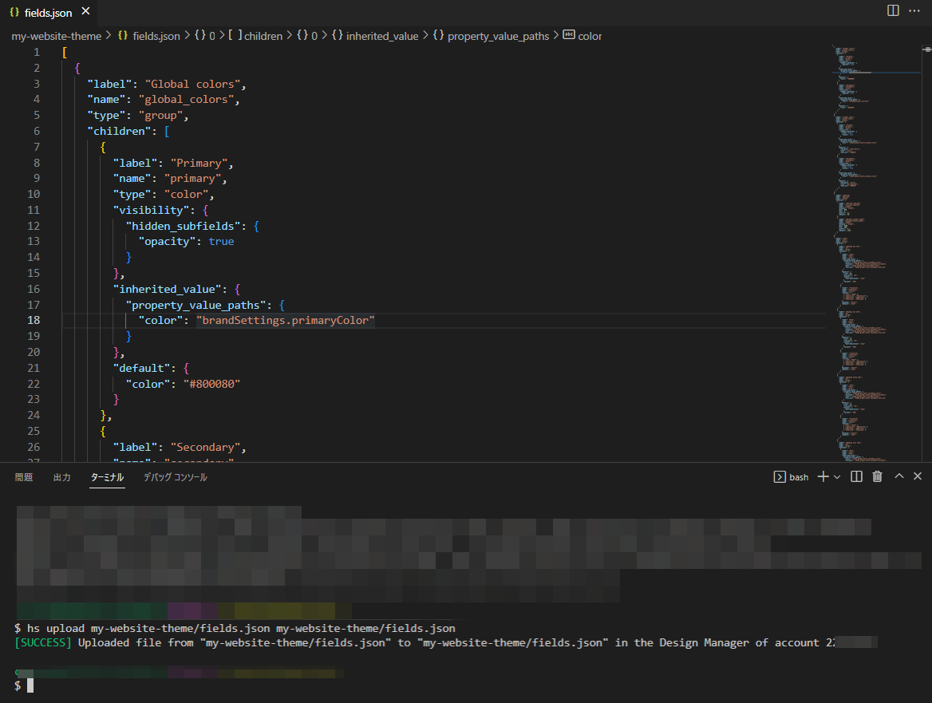Select the inherited_value breadcrumb segment

[382, 36]
